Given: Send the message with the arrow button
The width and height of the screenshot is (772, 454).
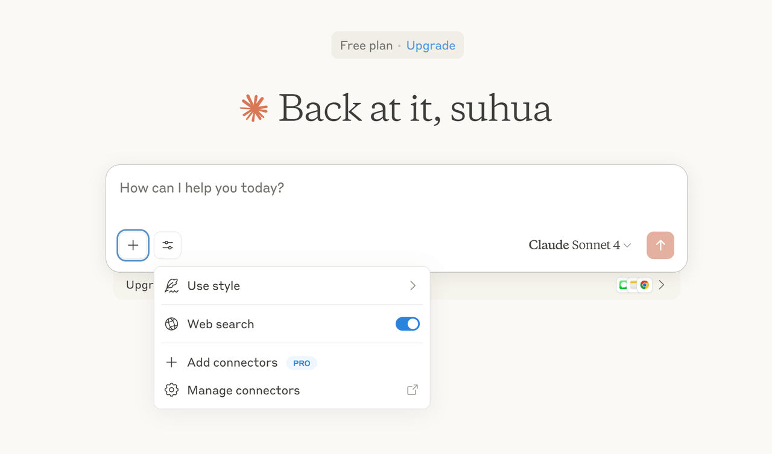Looking at the screenshot, I should pyautogui.click(x=660, y=245).
